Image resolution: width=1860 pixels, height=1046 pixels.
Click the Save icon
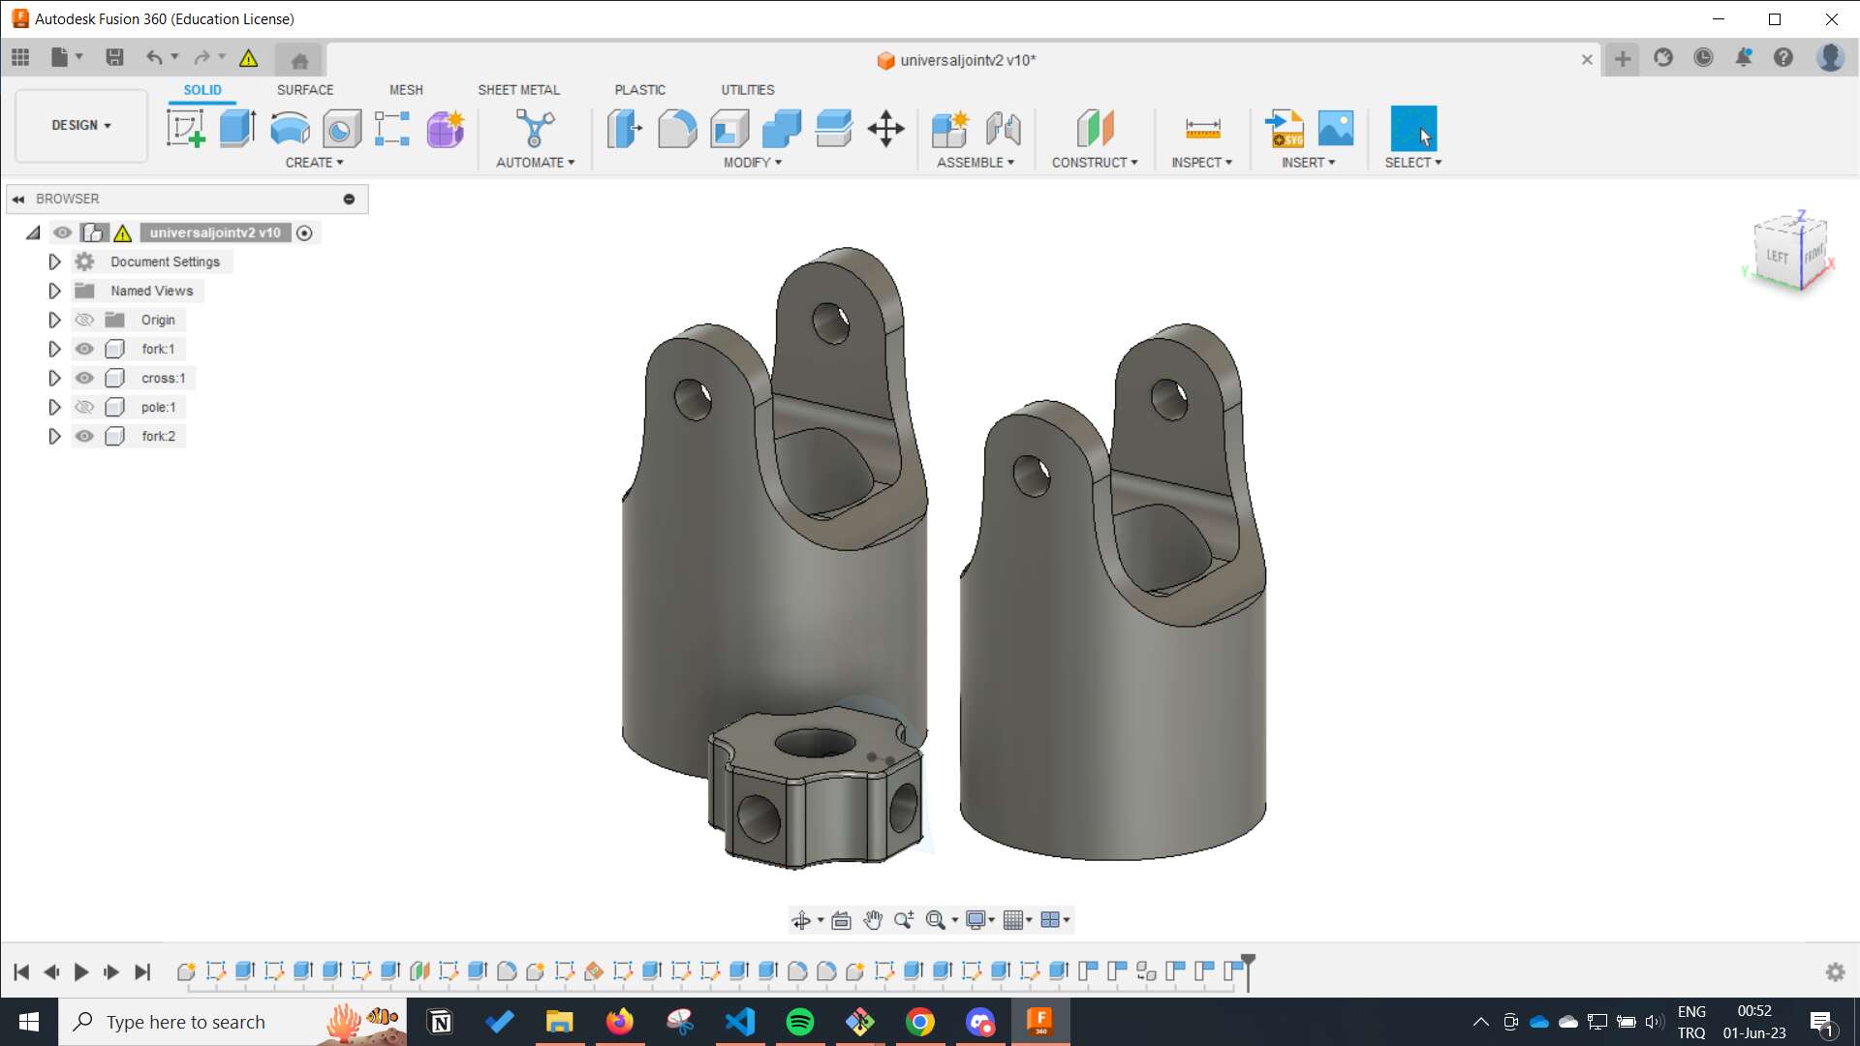tap(114, 57)
